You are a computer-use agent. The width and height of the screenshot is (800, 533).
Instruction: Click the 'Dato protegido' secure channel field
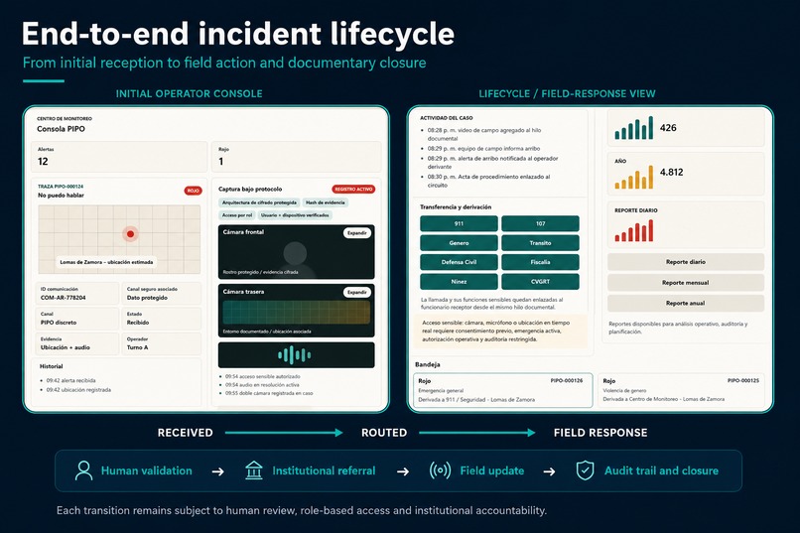click(161, 293)
